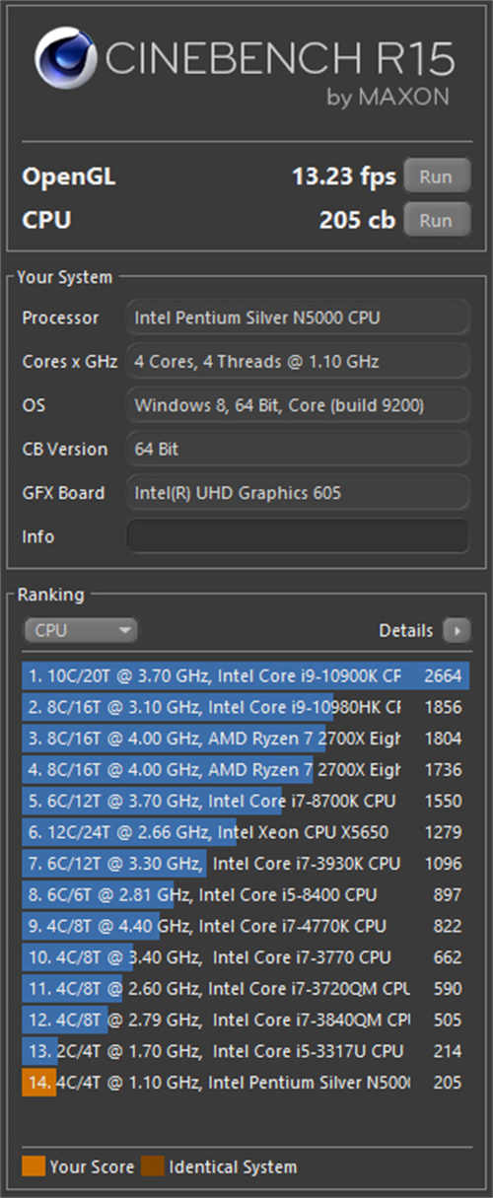
Task: Click the CPU score 205 cb
Action: tap(357, 220)
